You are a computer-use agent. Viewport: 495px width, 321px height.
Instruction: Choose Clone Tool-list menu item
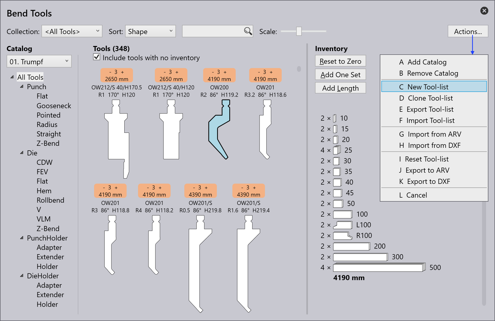434,98
